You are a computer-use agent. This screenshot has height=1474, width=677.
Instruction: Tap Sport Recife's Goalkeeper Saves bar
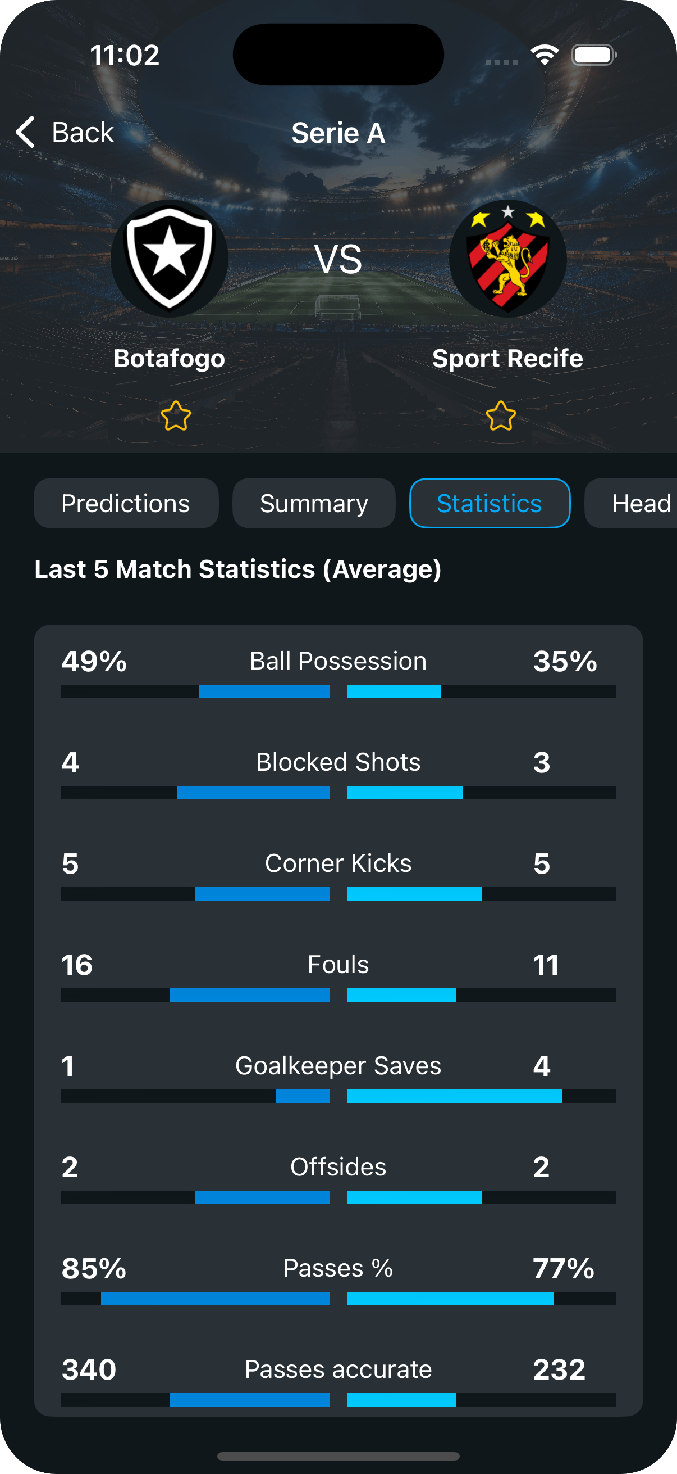tap(454, 1096)
